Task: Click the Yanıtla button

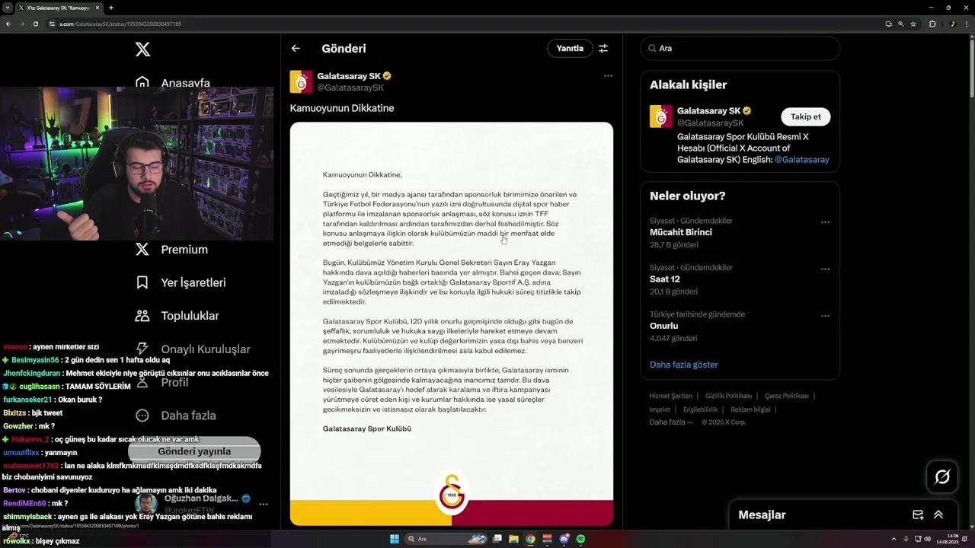Action: (x=570, y=48)
